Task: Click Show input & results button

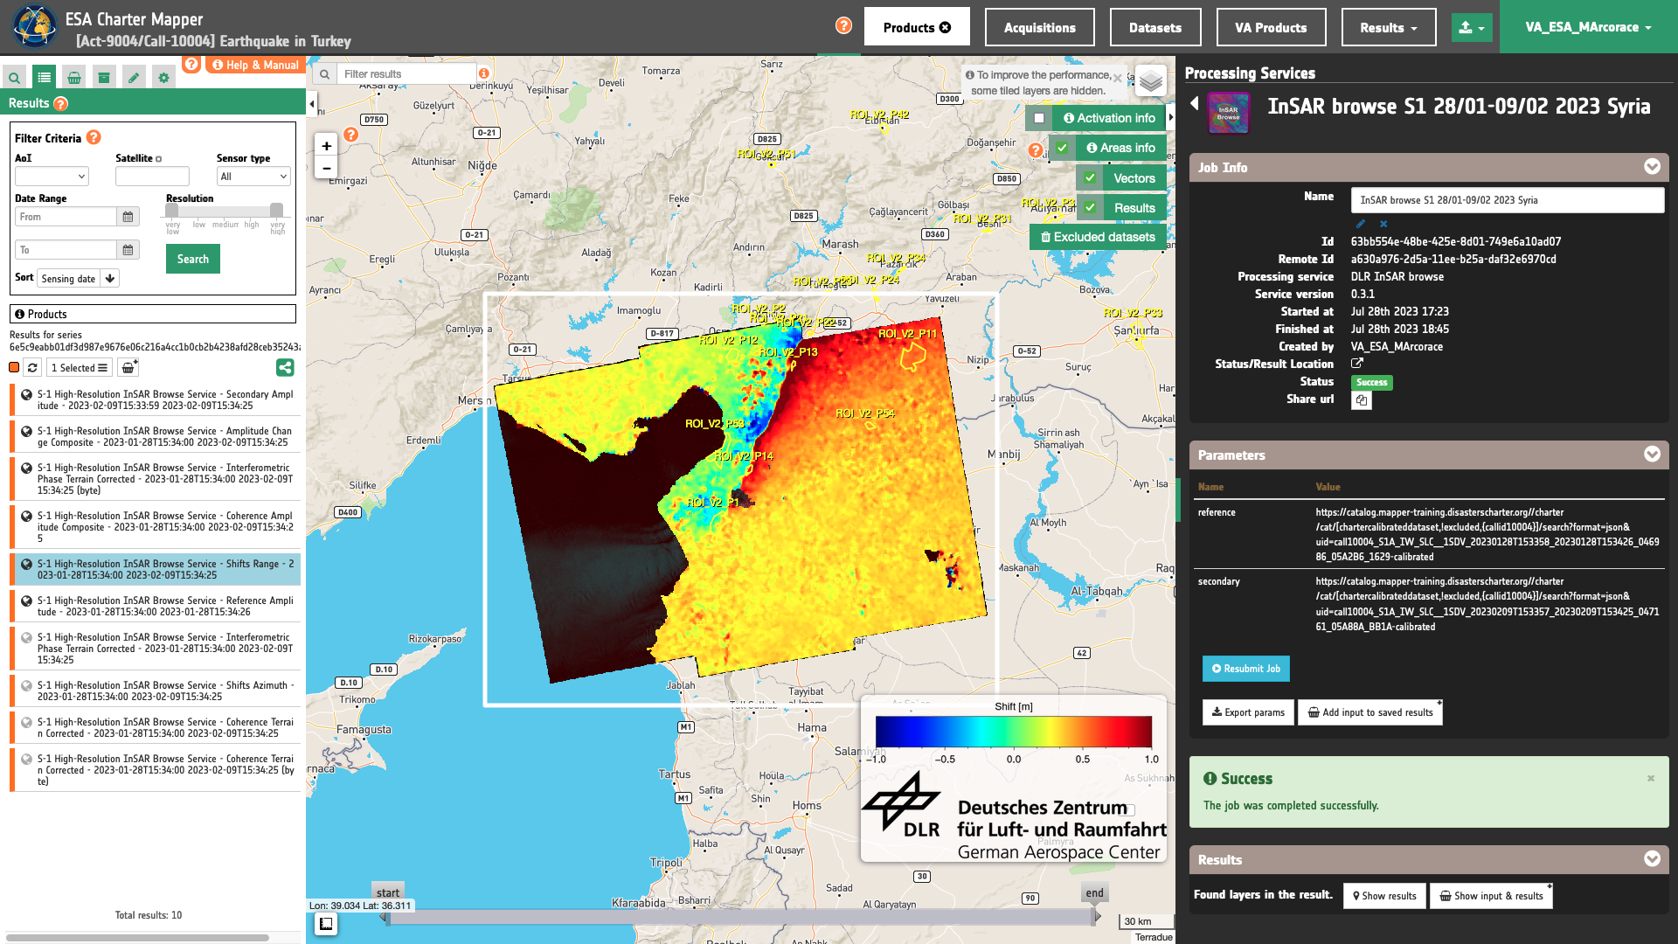Action: click(1491, 896)
